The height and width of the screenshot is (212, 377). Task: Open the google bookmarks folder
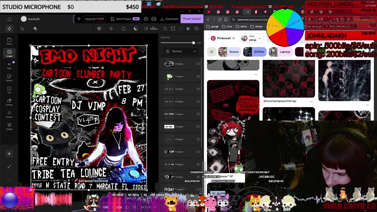click(212, 26)
